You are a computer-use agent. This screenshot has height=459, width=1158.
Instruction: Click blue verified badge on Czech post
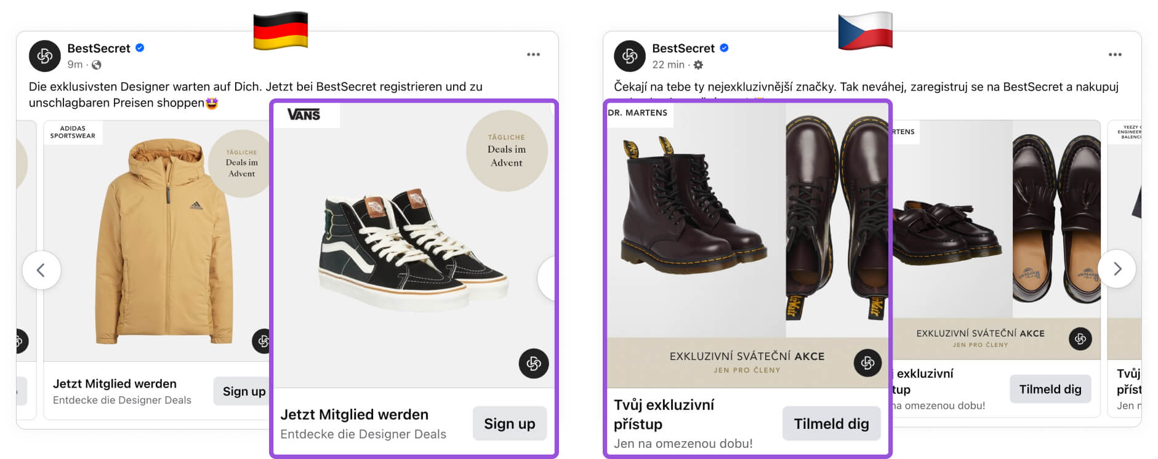[x=725, y=48]
